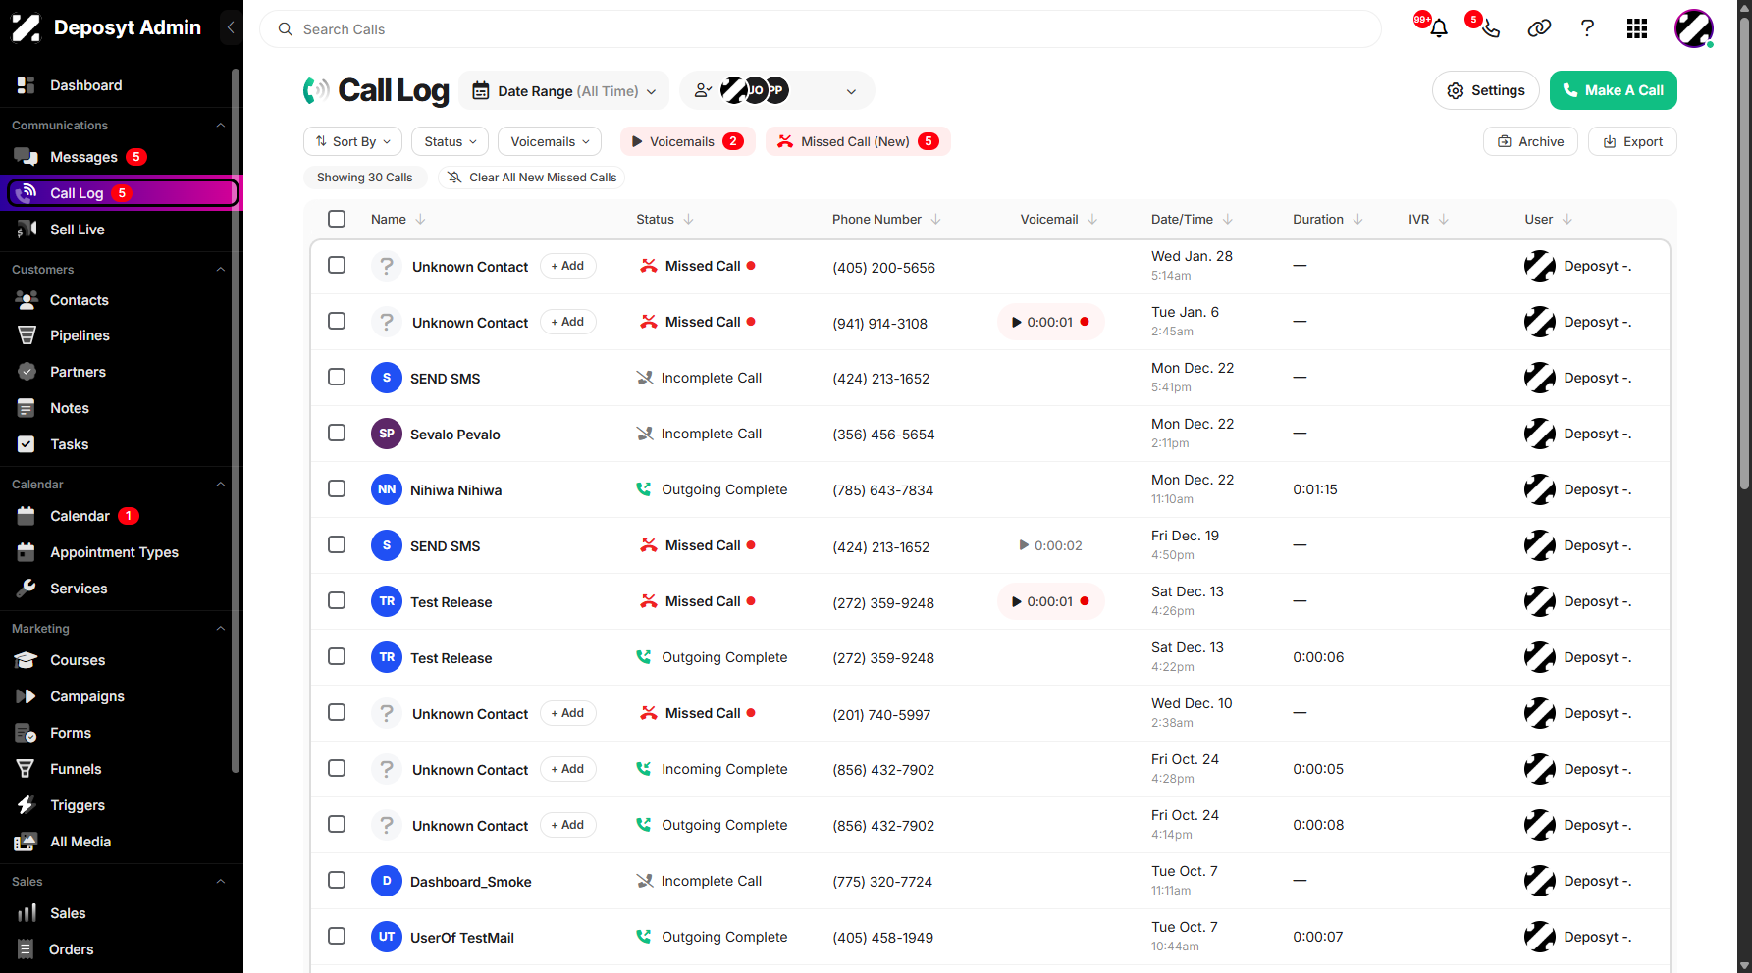Click Missed Call (New) filter chip
The height and width of the screenshot is (973, 1752).
click(x=858, y=141)
